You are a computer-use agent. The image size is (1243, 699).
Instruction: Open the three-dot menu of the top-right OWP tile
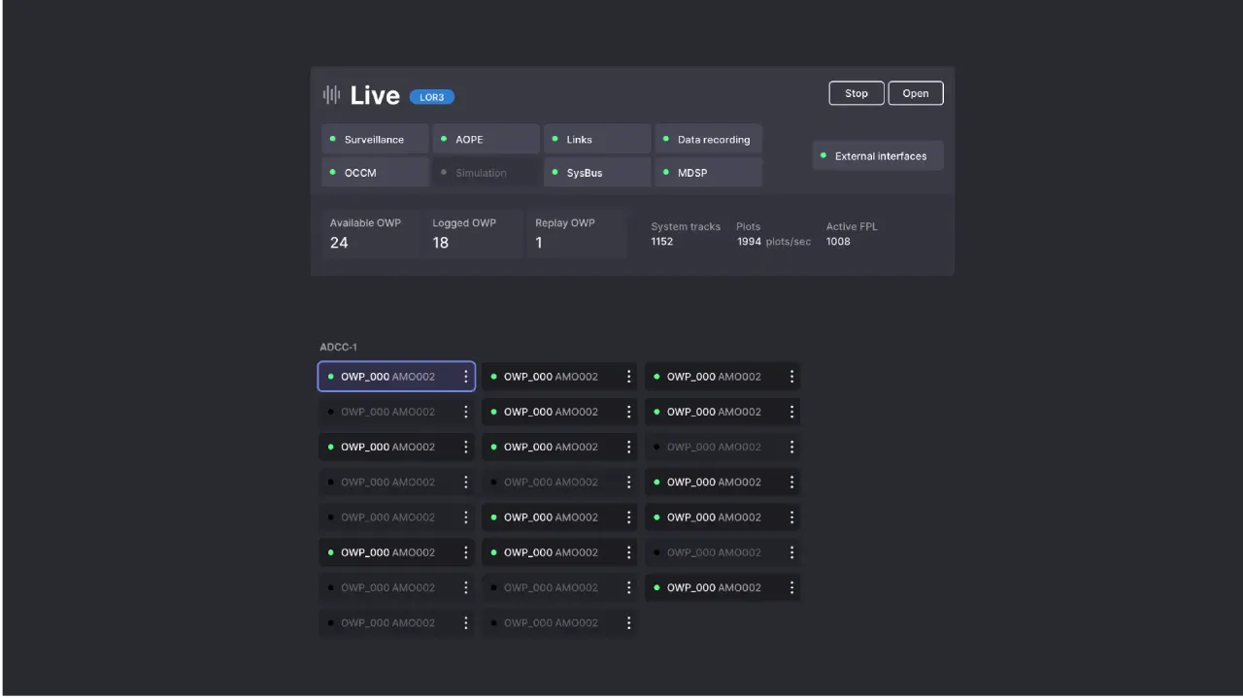791,377
